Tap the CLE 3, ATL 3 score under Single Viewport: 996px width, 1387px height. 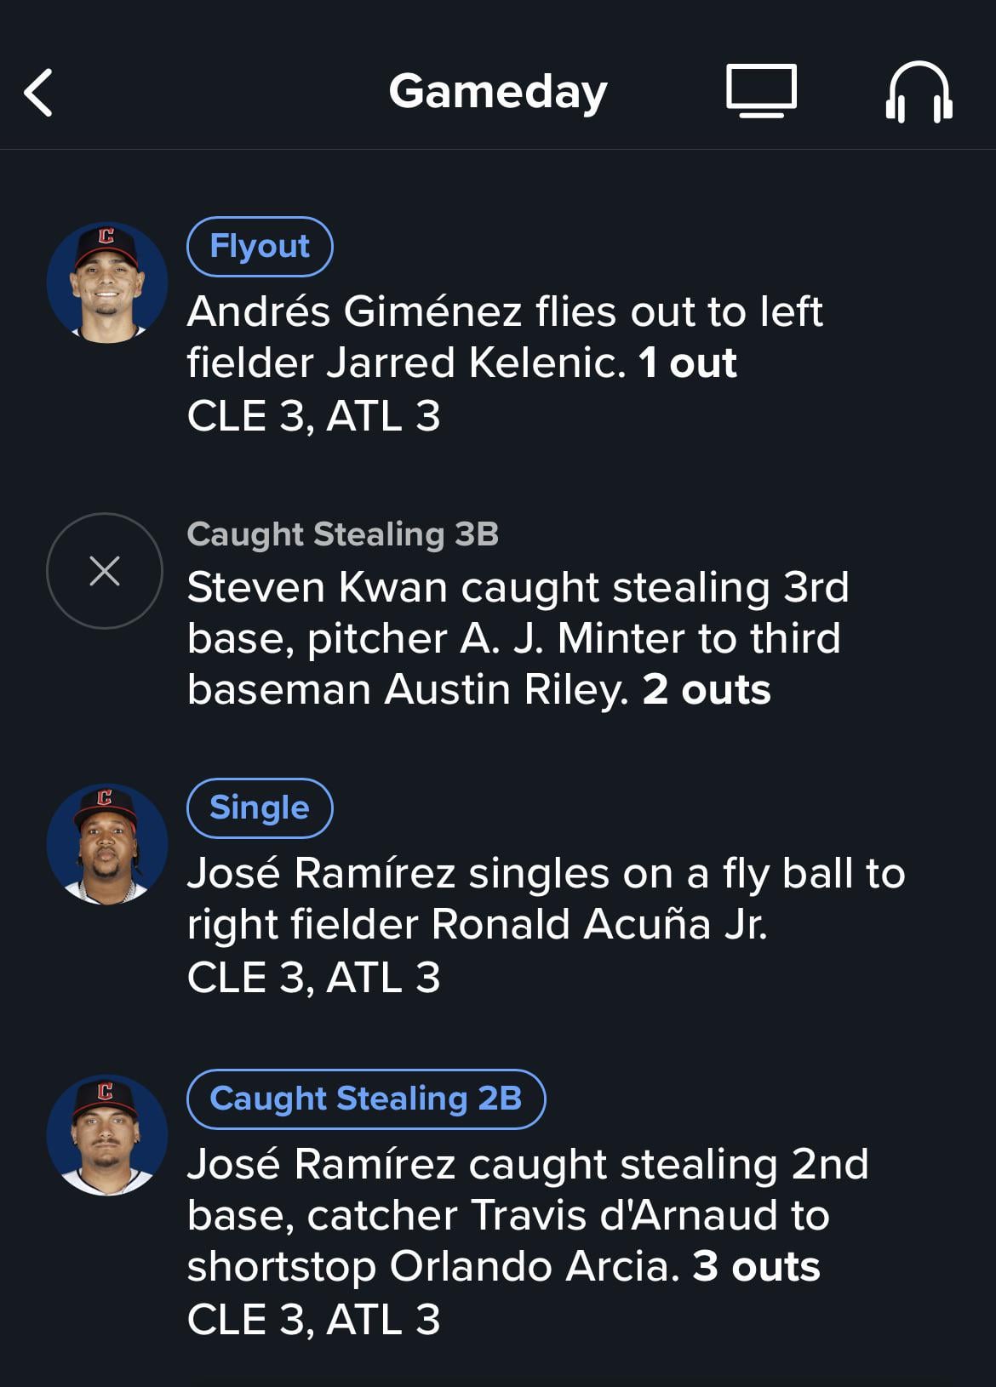(313, 978)
